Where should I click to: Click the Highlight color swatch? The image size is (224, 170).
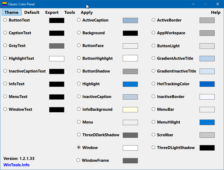point(130,84)
